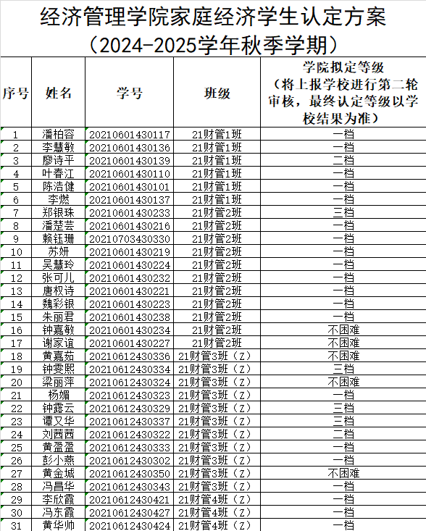
Task: Select the 三档 cell for 钟雯熙
Action: tap(343, 369)
